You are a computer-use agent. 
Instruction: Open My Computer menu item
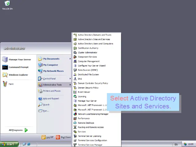(55, 65)
